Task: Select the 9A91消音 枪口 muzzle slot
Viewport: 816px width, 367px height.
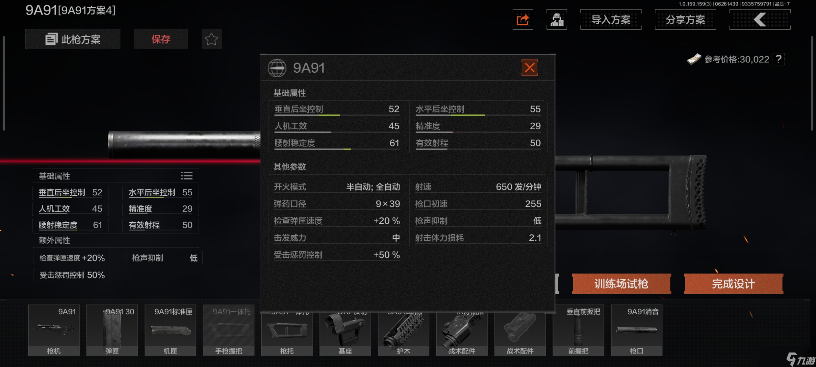Action: click(x=636, y=330)
